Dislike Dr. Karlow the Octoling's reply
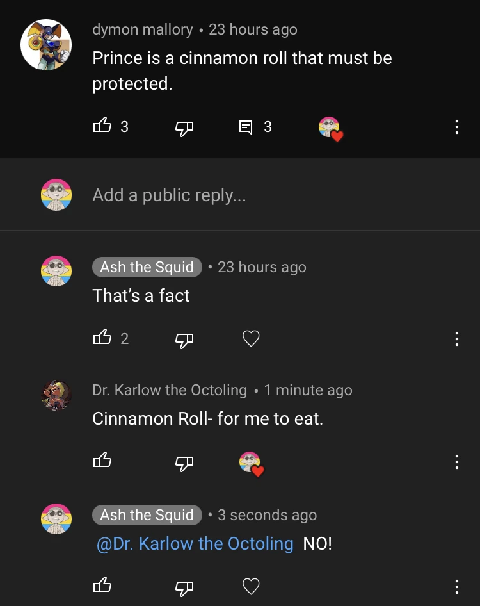 [x=184, y=462]
